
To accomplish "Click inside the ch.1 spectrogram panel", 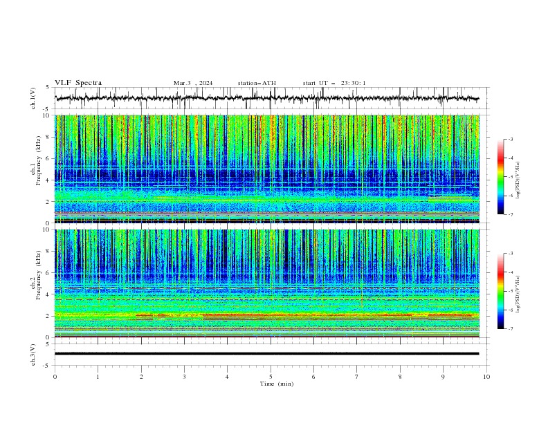I will coord(267,169).
